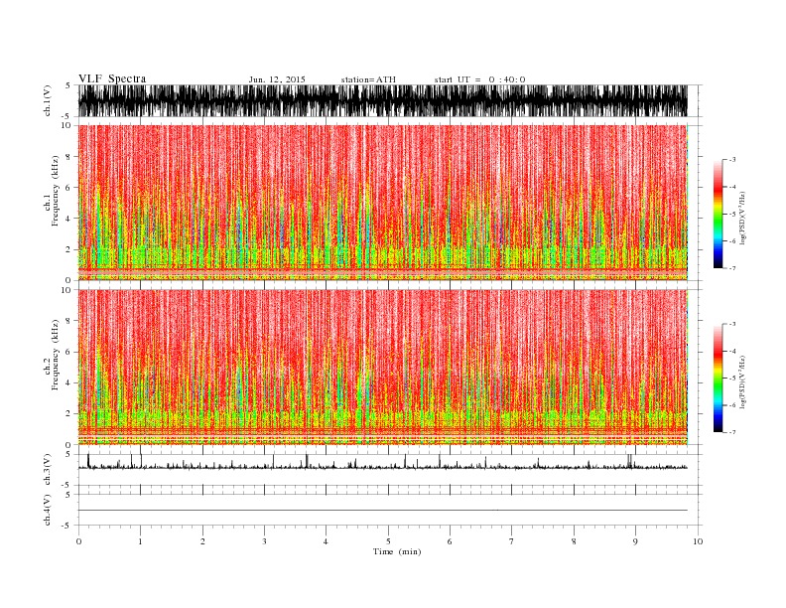Select the date text "Jun. 12, 2015"
This screenshot has width=786, height=608.
click(277, 79)
